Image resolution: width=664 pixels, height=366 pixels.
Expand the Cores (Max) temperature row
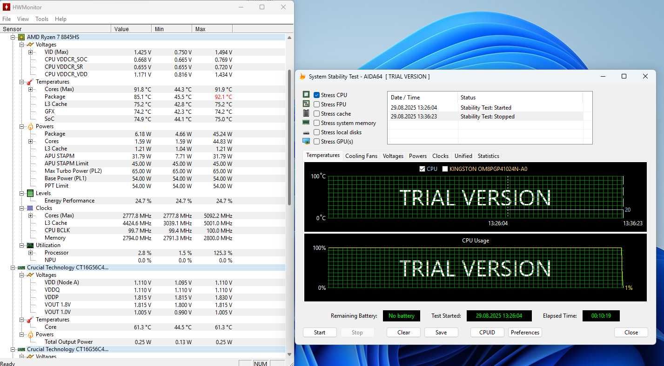30,89
